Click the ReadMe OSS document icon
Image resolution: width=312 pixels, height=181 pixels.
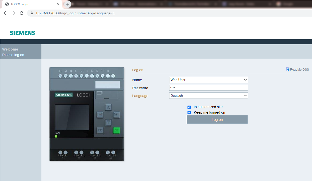point(288,69)
